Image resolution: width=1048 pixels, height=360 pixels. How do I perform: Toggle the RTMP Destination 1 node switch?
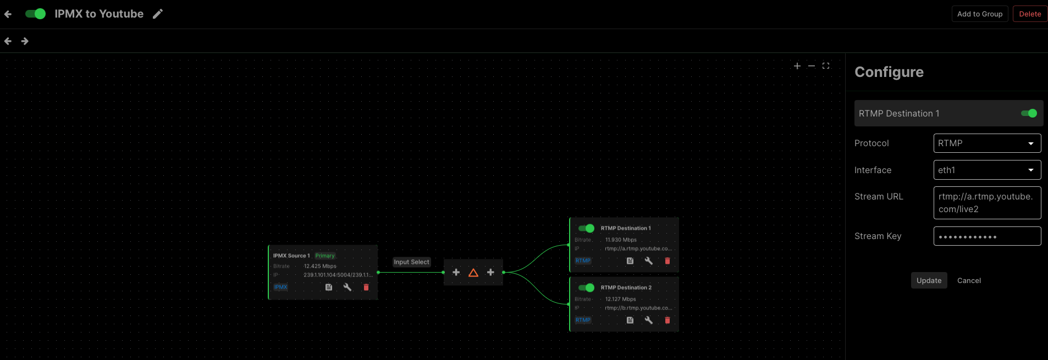(x=586, y=228)
